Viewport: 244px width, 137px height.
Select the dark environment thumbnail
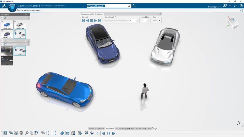click(x=7, y=61)
